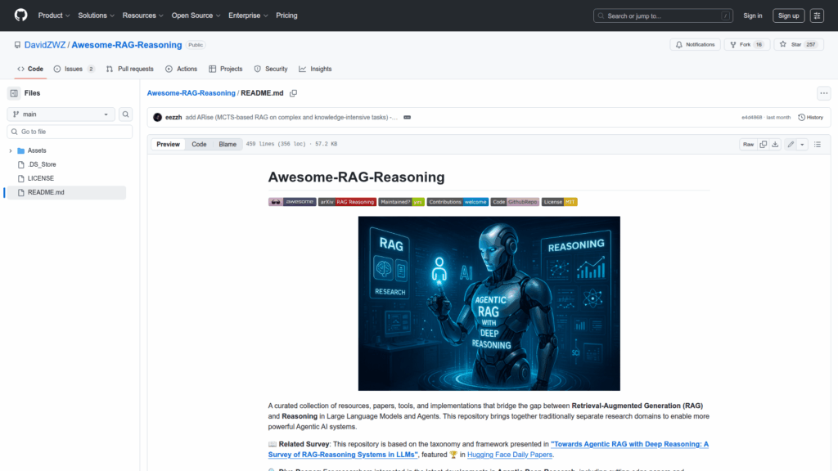Click the pencil edit file icon

pos(791,144)
